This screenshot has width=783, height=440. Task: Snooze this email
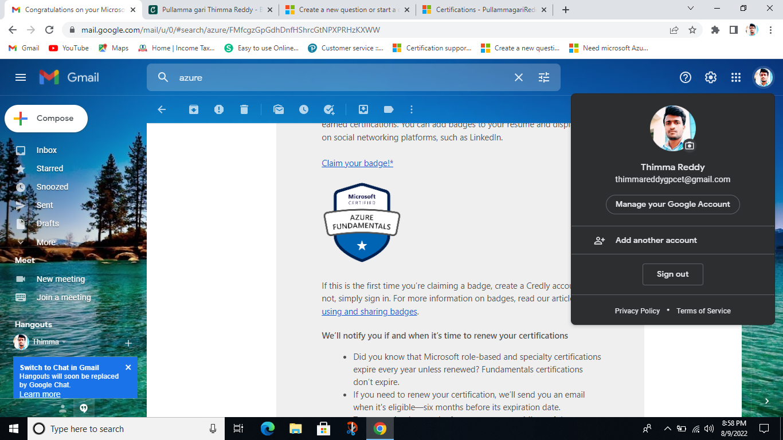tap(304, 109)
